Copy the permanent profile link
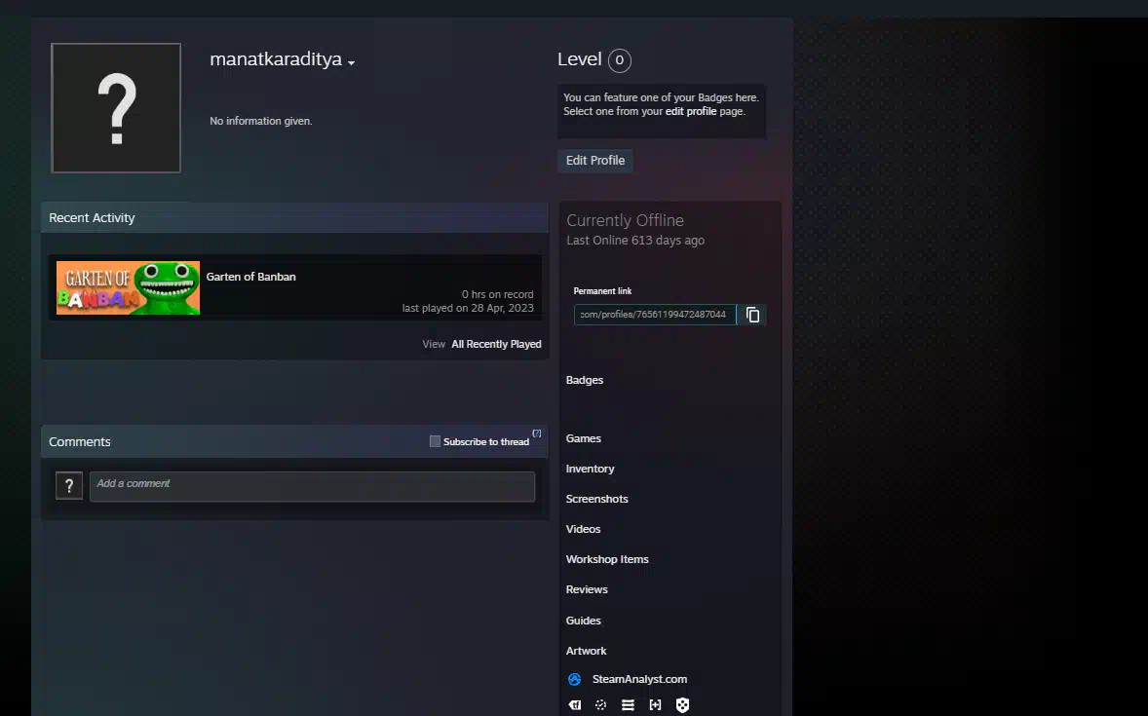The height and width of the screenshot is (716, 1148). pyautogui.click(x=752, y=315)
